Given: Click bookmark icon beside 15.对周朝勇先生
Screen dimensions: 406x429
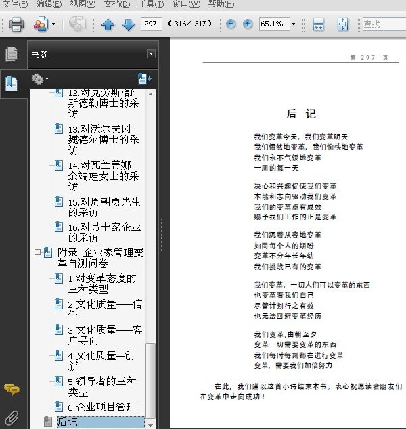Looking at the screenshot, I should 59,202.
